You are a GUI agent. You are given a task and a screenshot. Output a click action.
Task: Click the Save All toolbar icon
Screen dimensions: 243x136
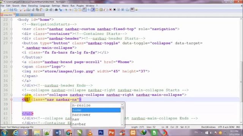[x=16, y=10]
